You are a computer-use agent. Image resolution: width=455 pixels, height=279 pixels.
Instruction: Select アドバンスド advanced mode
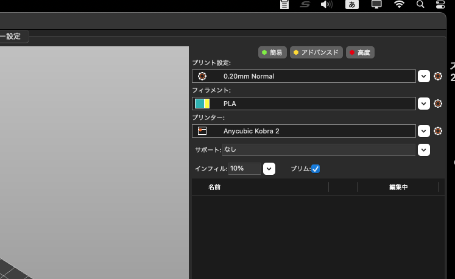316,52
